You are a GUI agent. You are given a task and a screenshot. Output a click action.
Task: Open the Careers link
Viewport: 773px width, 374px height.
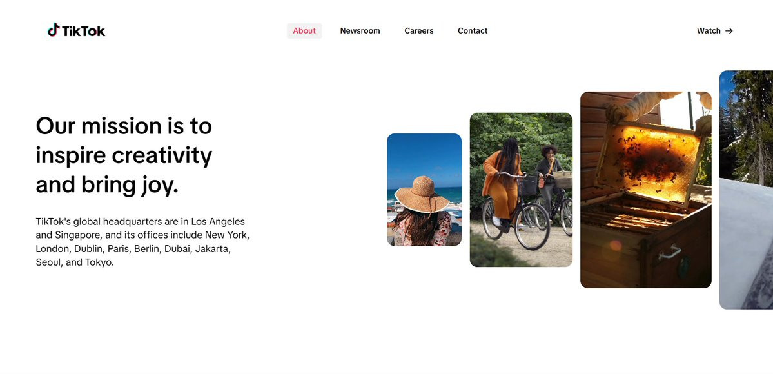coord(419,30)
